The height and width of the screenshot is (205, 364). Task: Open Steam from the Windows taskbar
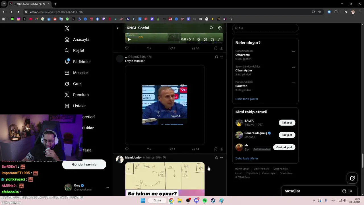[x=213, y=200]
